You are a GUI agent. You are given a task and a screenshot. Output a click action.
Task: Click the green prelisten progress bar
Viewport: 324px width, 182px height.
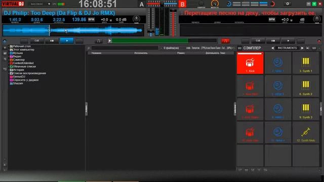pyautogui.click(x=164, y=41)
